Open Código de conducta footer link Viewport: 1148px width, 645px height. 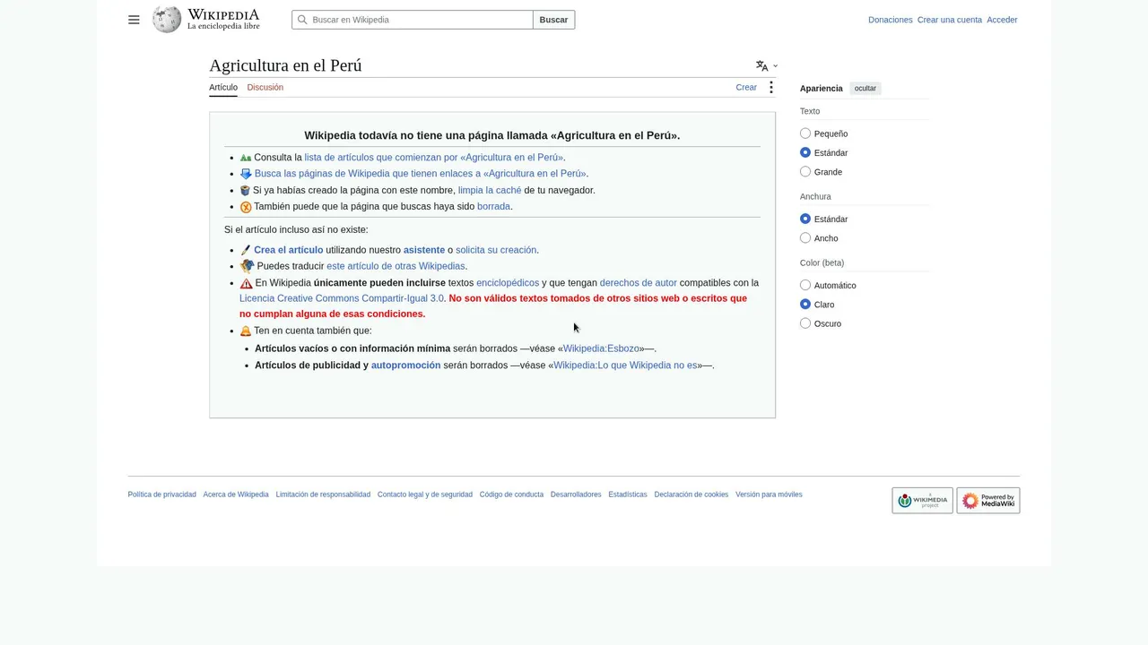tap(511, 494)
